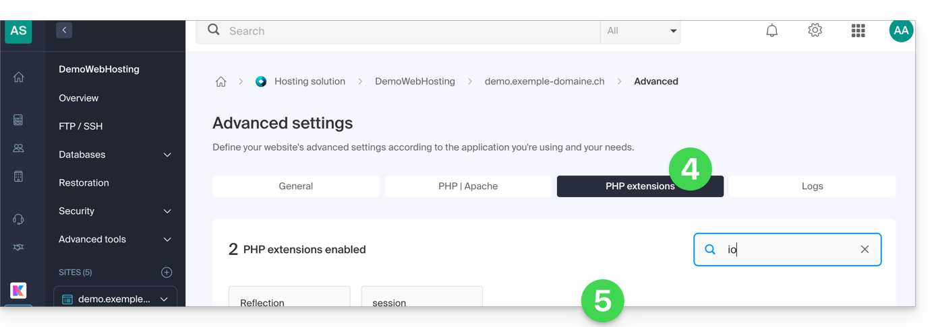Collapse the sidebar with the back chevron

pyautogui.click(x=64, y=30)
